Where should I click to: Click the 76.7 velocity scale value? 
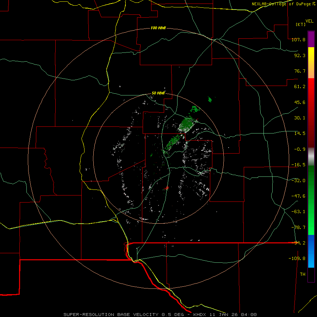click(x=300, y=71)
